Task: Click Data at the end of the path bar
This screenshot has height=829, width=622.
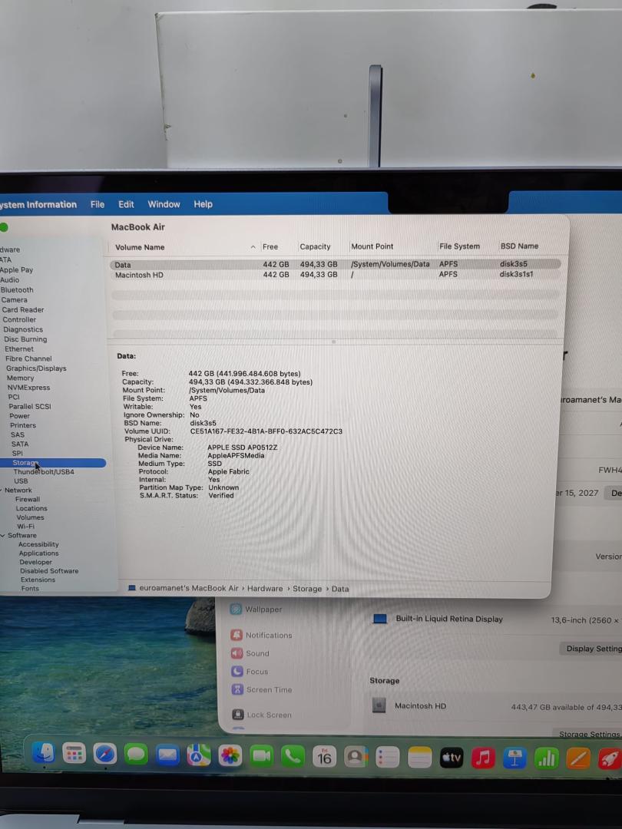Action: 340,589
